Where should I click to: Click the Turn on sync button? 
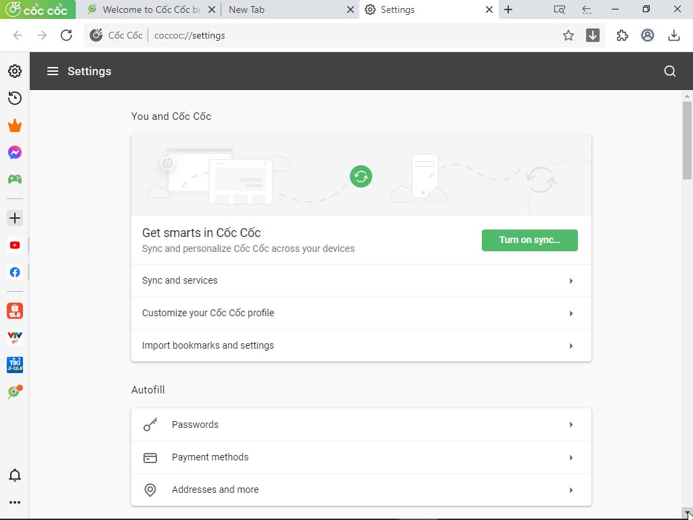point(530,240)
